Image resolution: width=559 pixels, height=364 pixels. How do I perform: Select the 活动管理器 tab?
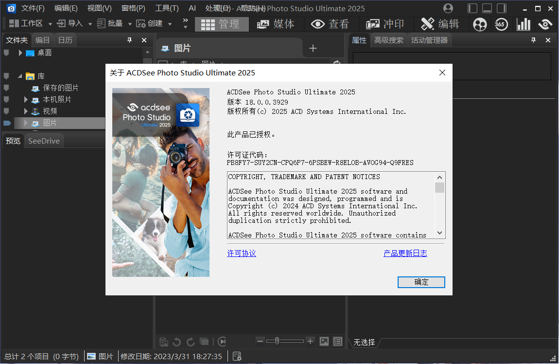tap(429, 40)
